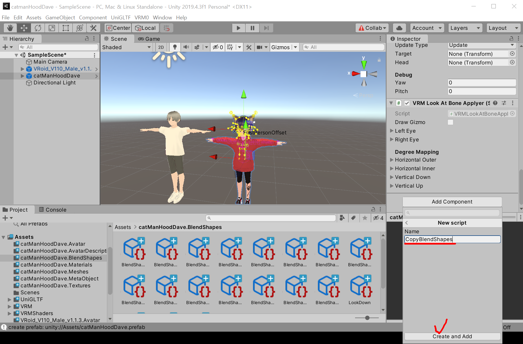Toggle Draw Gizmo checkbox
Viewport: 523px width, 344px height.
point(450,122)
